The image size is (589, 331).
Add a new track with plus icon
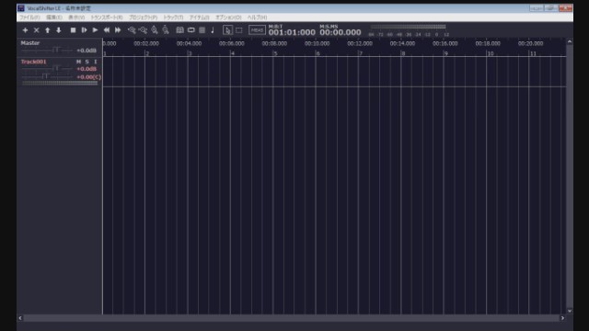25,30
